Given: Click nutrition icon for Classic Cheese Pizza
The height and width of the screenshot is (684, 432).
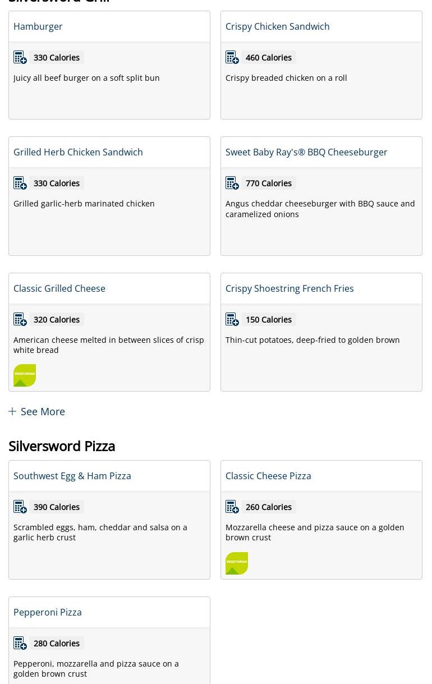Looking at the screenshot, I should click(x=232, y=507).
